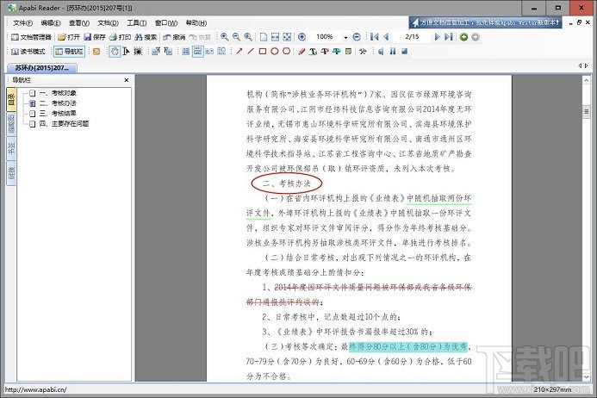Select the rectangle annotation tool
Screen dimensions: 597x398
tap(263, 51)
